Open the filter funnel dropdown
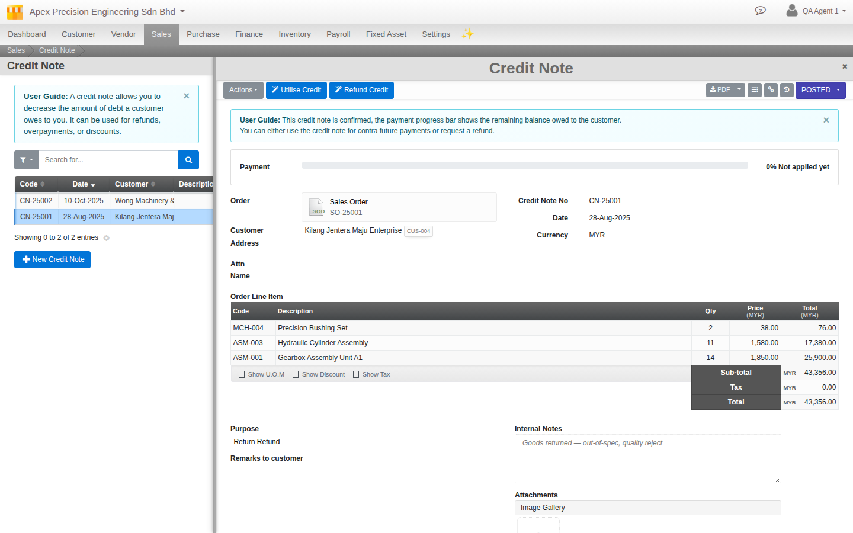 (x=27, y=160)
